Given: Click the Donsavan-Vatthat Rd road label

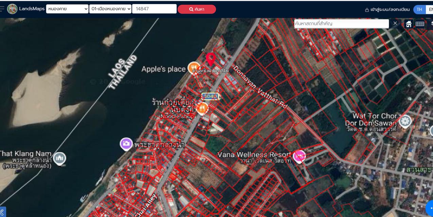Looking at the screenshot, I should pyautogui.click(x=259, y=87).
